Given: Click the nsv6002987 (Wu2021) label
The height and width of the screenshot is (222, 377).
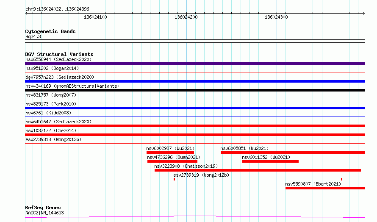Looking at the screenshot, I should pos(170,148).
